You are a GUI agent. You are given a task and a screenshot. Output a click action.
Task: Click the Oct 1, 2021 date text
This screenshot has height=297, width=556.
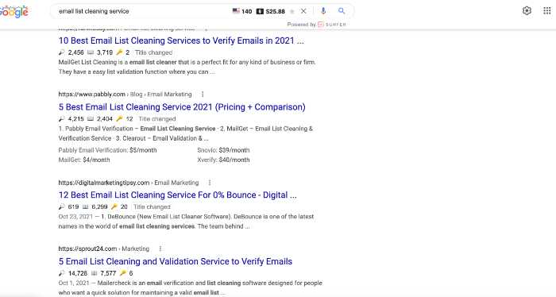point(74,283)
